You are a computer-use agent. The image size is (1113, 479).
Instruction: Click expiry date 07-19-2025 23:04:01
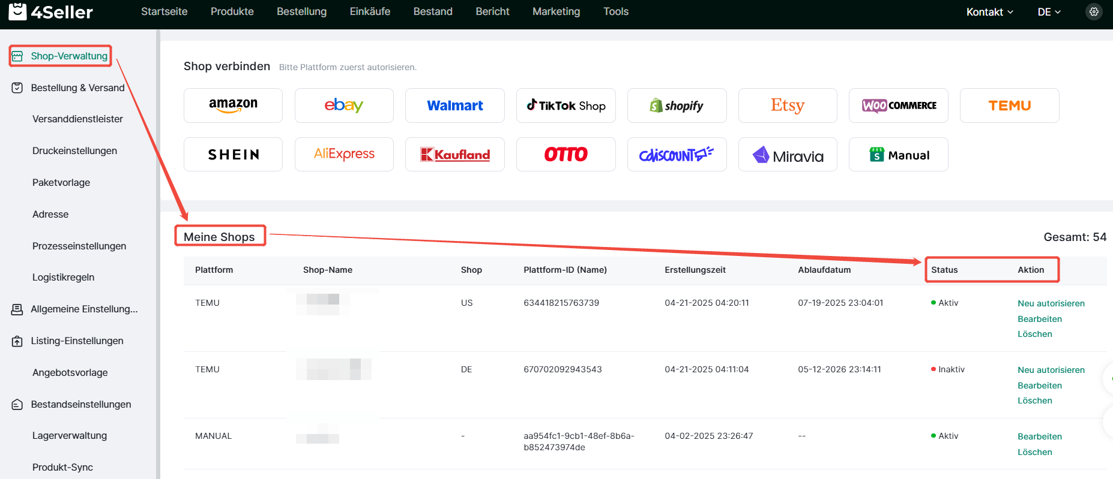coord(840,303)
